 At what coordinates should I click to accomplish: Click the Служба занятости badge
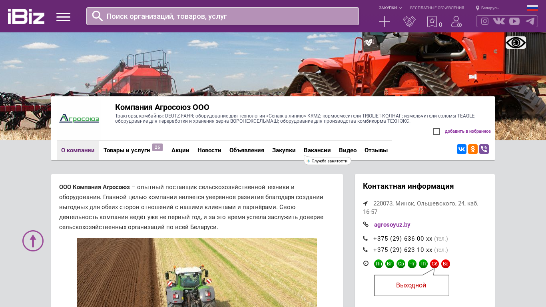(327, 161)
